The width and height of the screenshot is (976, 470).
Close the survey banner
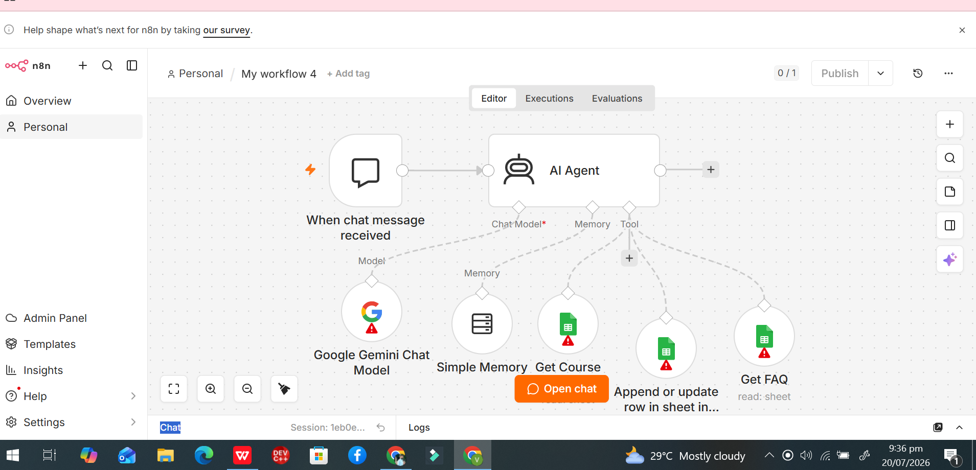tap(962, 30)
